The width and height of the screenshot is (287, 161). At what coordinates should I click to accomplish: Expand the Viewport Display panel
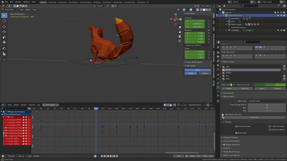[230, 137]
